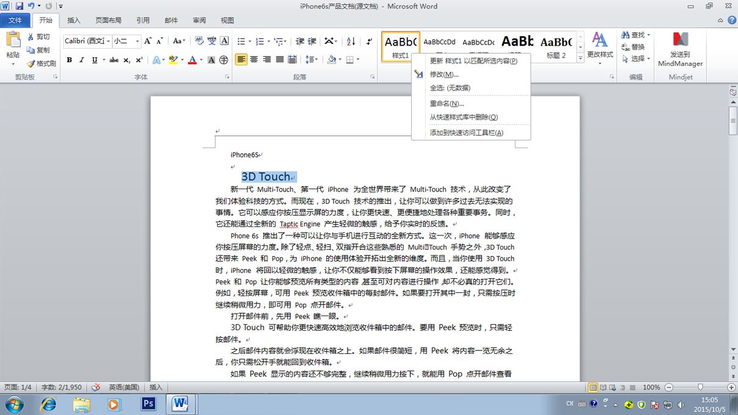Toggle Center alignment
This screenshot has width=738, height=415.
254,59
